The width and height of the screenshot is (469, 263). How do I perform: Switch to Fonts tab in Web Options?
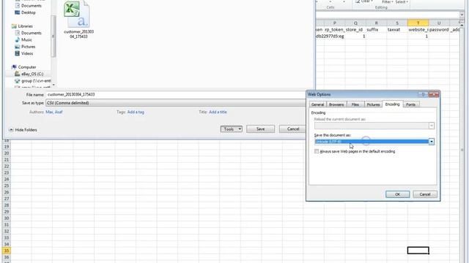[410, 104]
